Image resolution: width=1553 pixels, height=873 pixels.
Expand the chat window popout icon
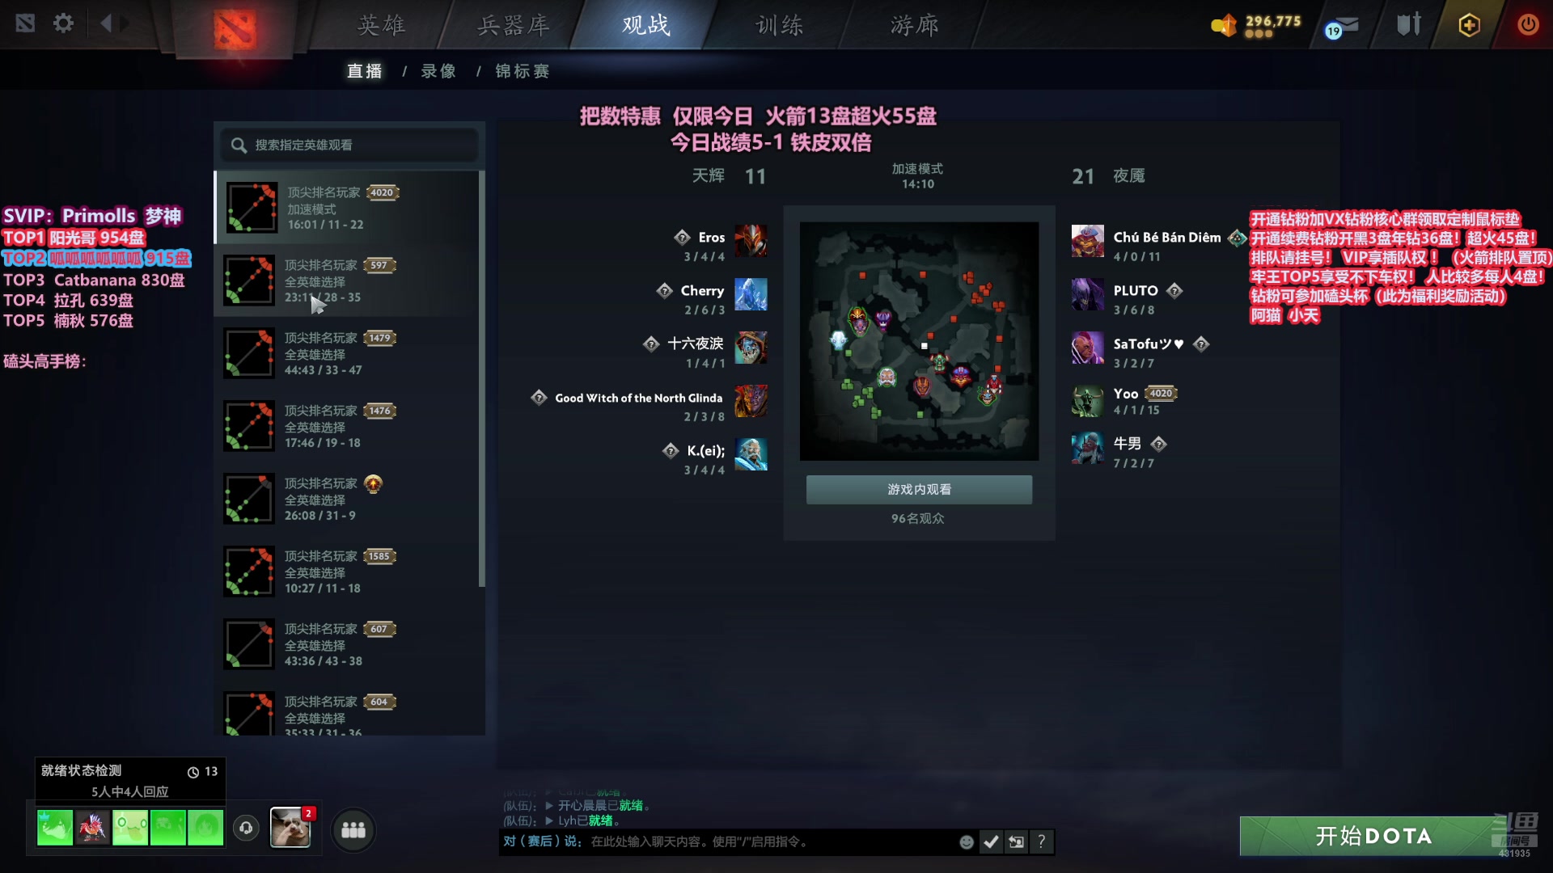(1016, 842)
